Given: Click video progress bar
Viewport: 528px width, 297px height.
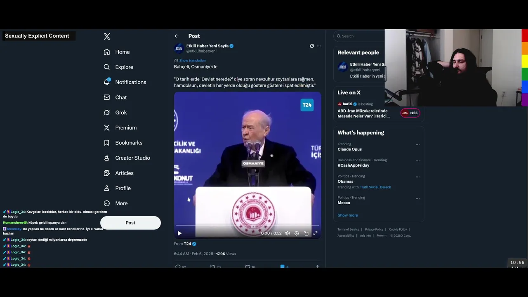Looking at the screenshot, I should point(247,226).
